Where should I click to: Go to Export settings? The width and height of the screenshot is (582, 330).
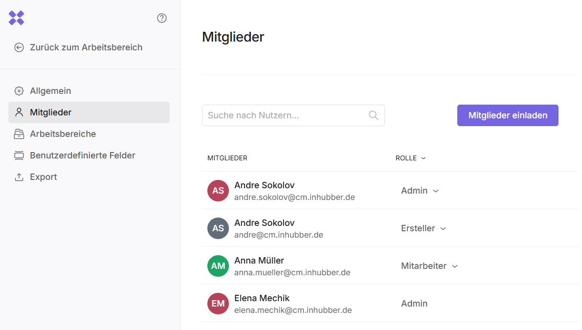44,177
